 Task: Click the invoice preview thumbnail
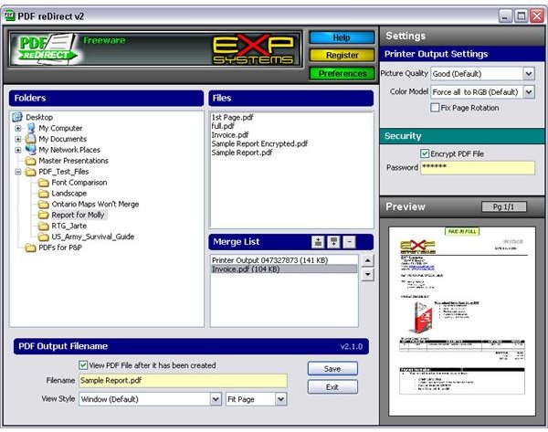[x=461, y=321]
